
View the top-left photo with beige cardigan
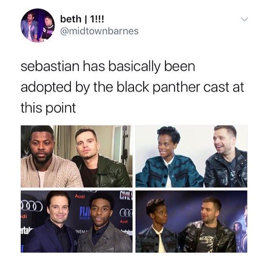tap(77, 156)
